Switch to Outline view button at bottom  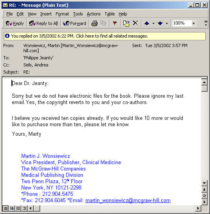point(24,208)
